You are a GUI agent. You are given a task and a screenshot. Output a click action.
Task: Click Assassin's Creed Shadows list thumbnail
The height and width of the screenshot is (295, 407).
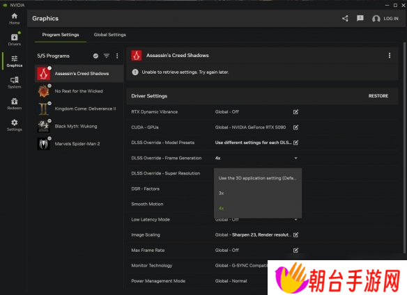44,74
